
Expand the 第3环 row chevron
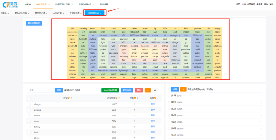coord(261,109)
